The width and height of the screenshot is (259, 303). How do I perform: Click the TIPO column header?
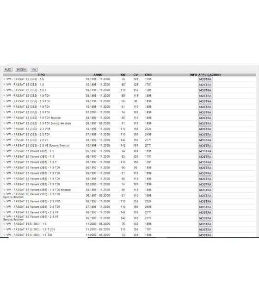(41, 75)
